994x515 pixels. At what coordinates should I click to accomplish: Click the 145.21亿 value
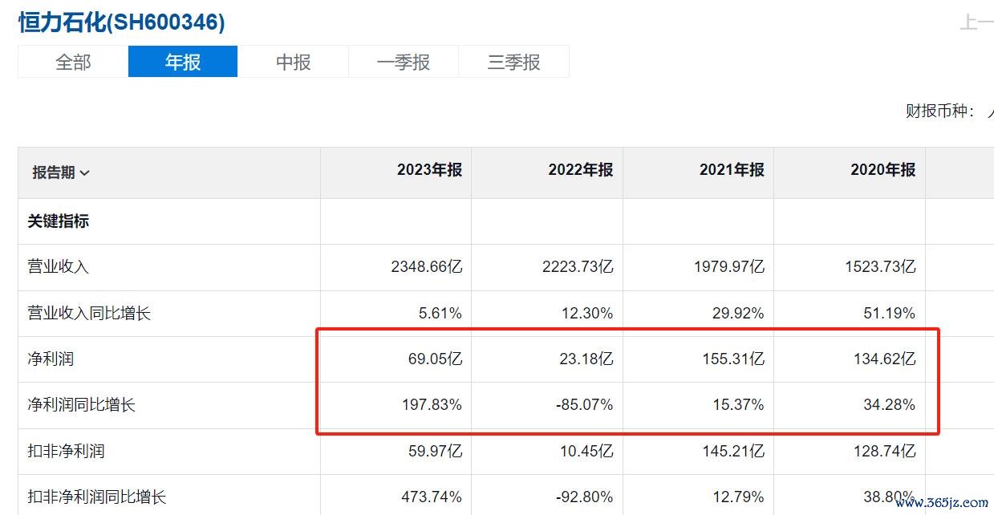[733, 451]
